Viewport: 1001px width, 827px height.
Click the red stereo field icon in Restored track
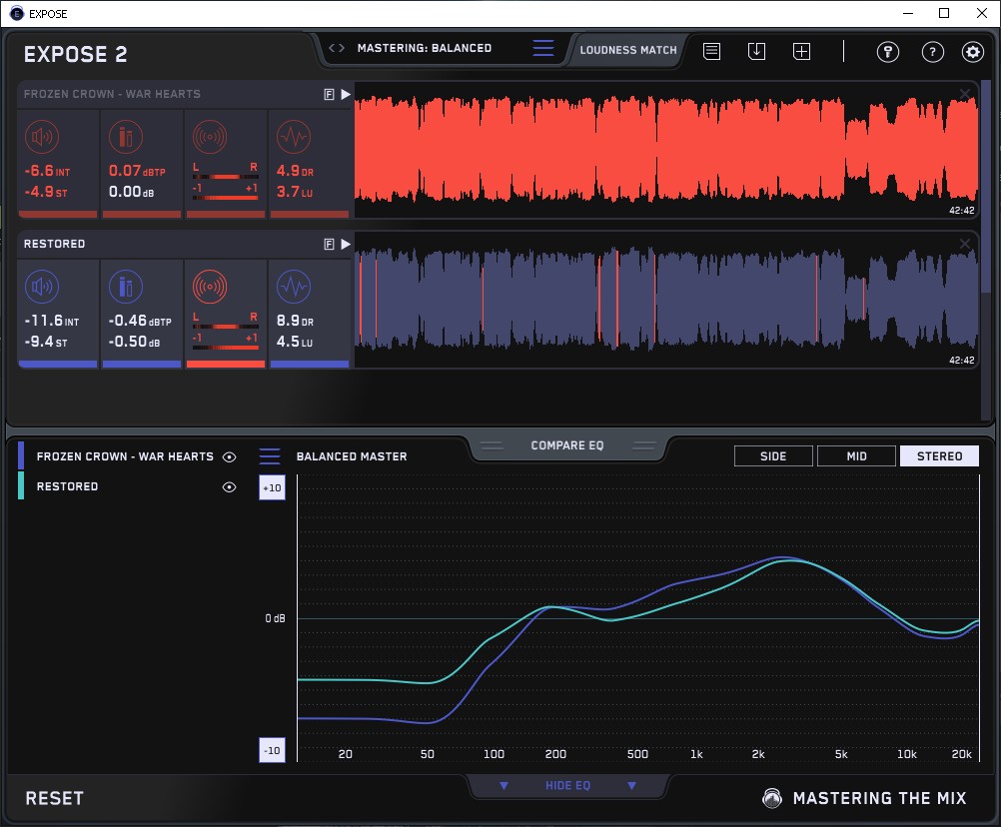tap(209, 288)
